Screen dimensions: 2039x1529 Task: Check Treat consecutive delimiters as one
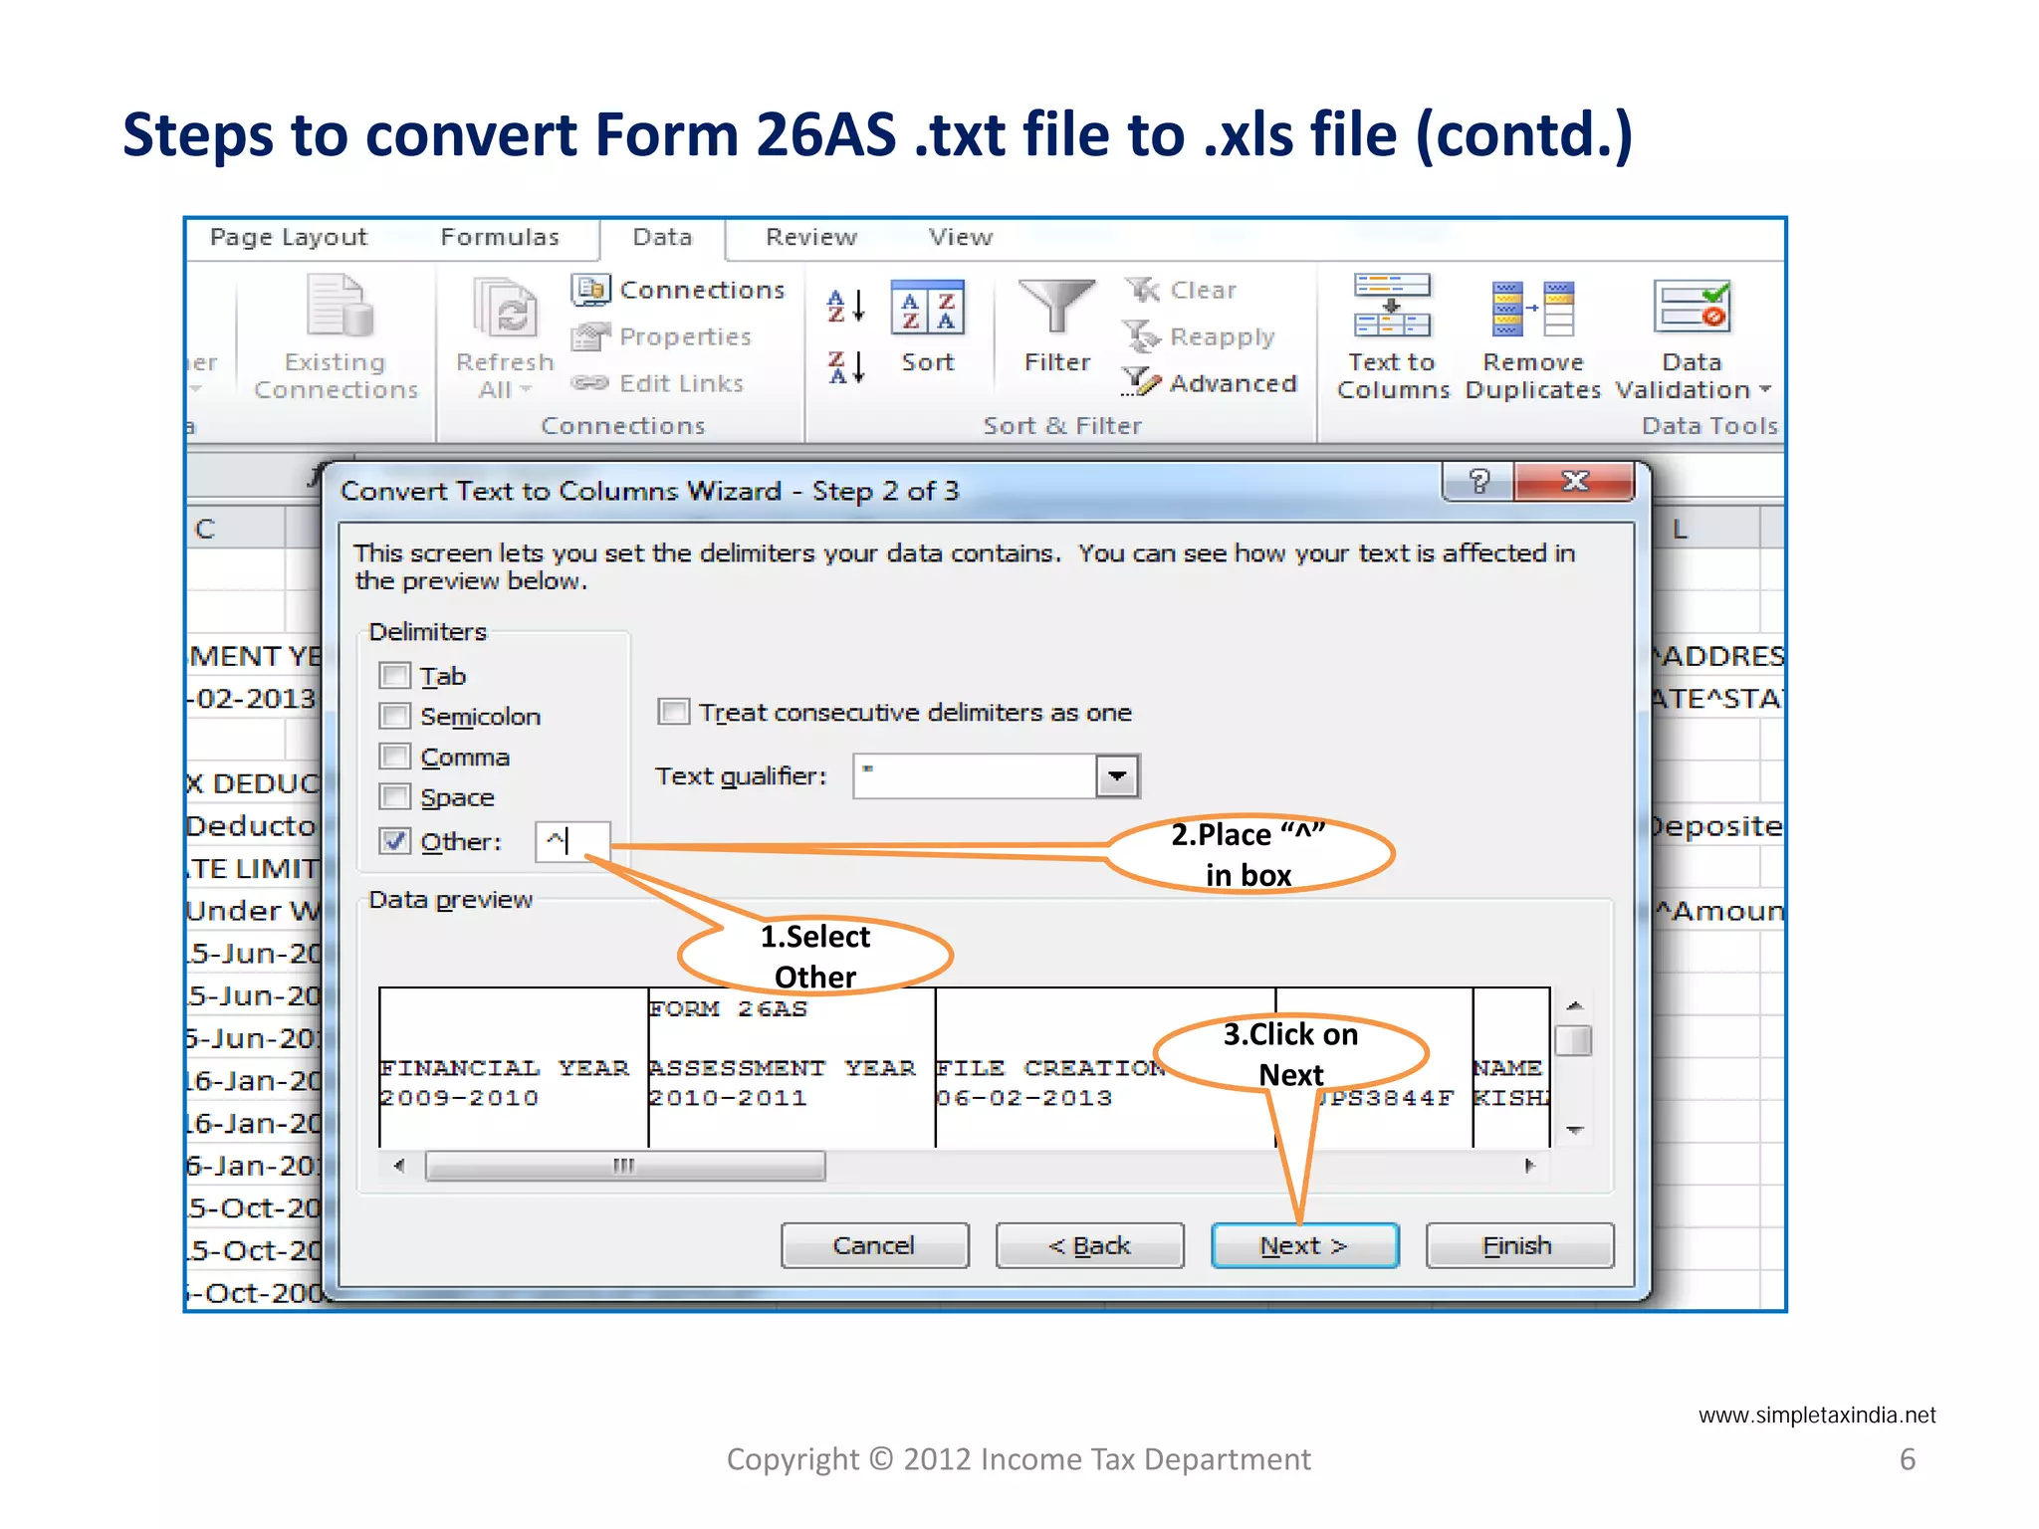click(x=674, y=712)
